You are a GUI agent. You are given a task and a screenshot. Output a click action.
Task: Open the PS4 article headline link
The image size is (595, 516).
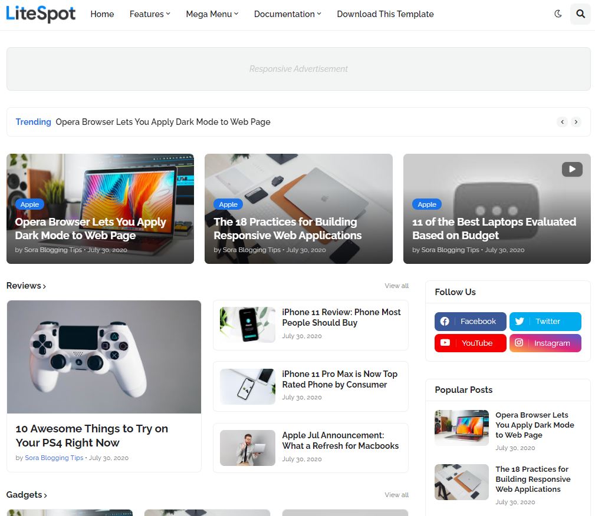tap(91, 436)
